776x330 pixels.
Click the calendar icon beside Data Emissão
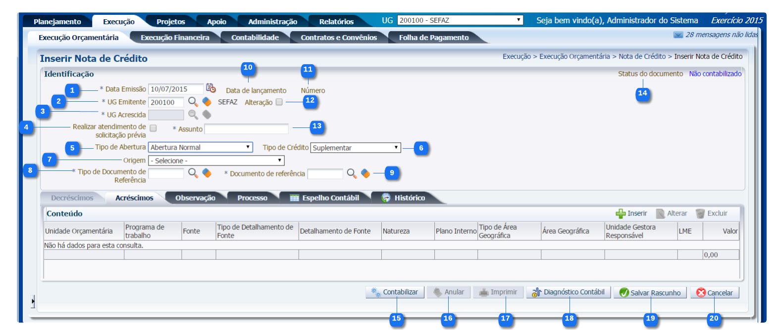(211, 88)
